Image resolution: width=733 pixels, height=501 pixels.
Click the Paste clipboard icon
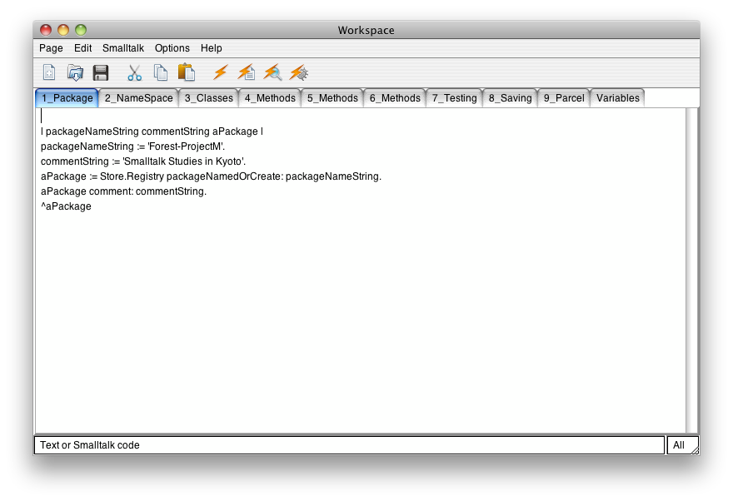click(x=187, y=72)
